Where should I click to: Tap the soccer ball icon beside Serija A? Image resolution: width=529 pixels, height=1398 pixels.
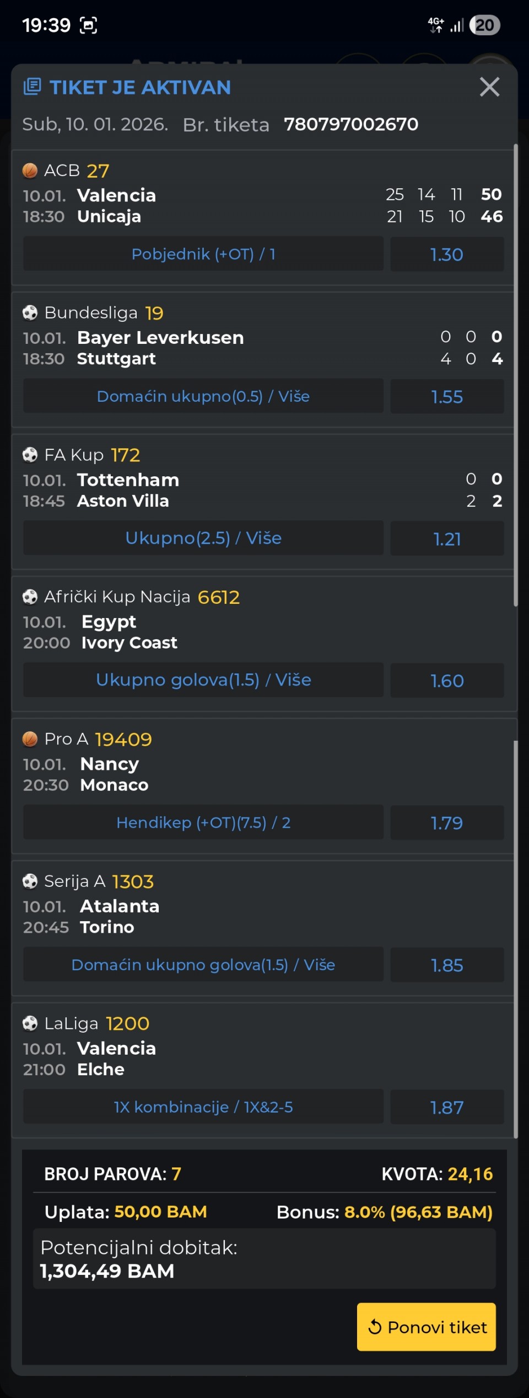[x=30, y=881]
